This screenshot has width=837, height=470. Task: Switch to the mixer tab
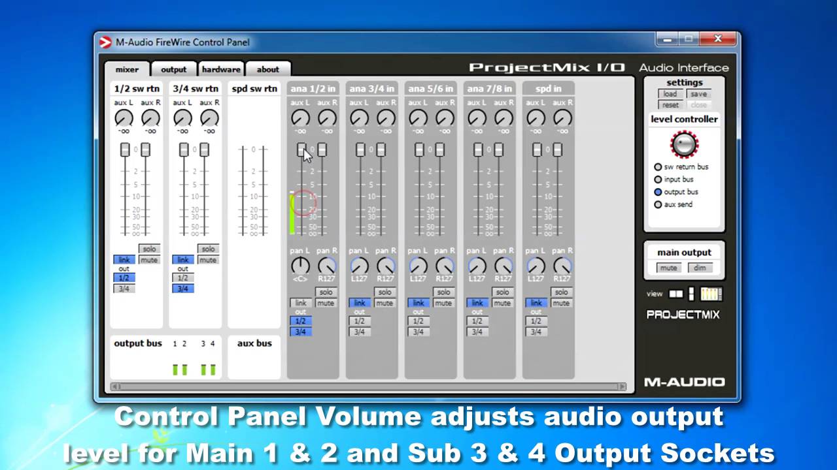128,69
